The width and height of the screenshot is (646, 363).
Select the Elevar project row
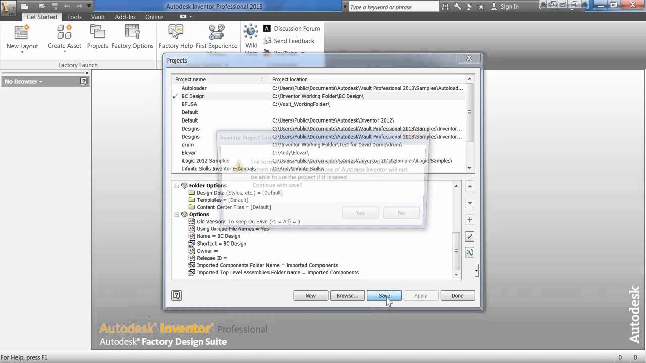click(x=318, y=153)
